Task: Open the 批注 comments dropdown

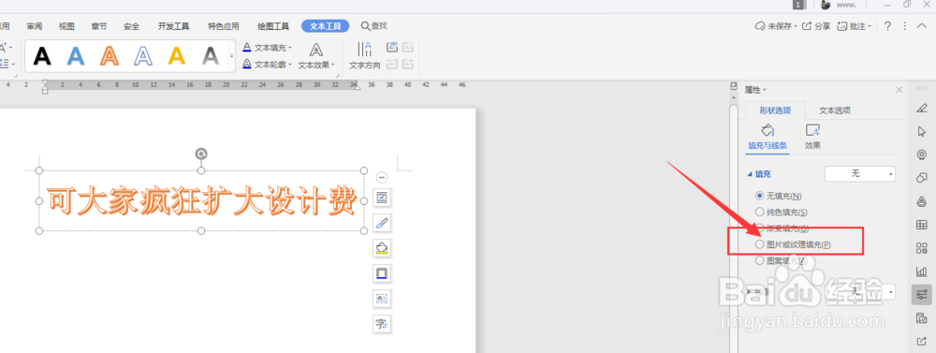Action: (855, 26)
